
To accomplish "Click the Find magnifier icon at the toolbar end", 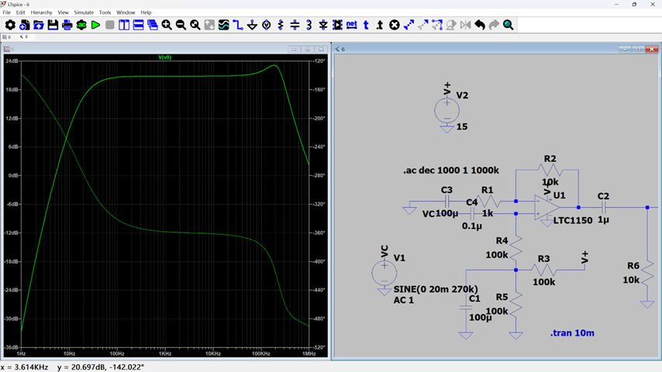I will 509,25.
